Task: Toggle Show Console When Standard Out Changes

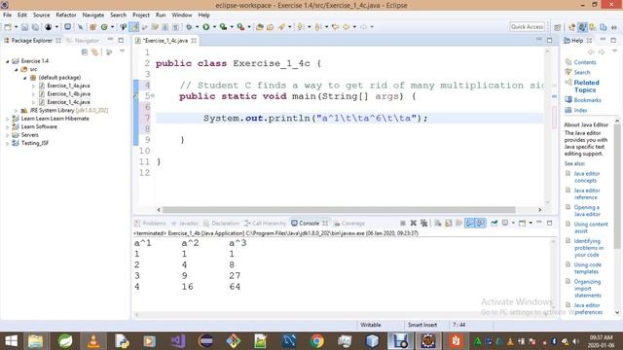Action: (x=469, y=223)
